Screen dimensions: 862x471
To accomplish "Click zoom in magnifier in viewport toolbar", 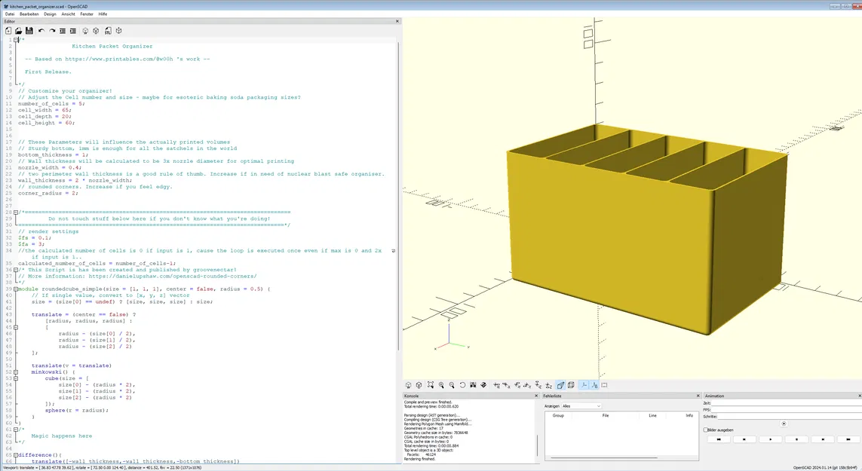I will pos(441,385).
